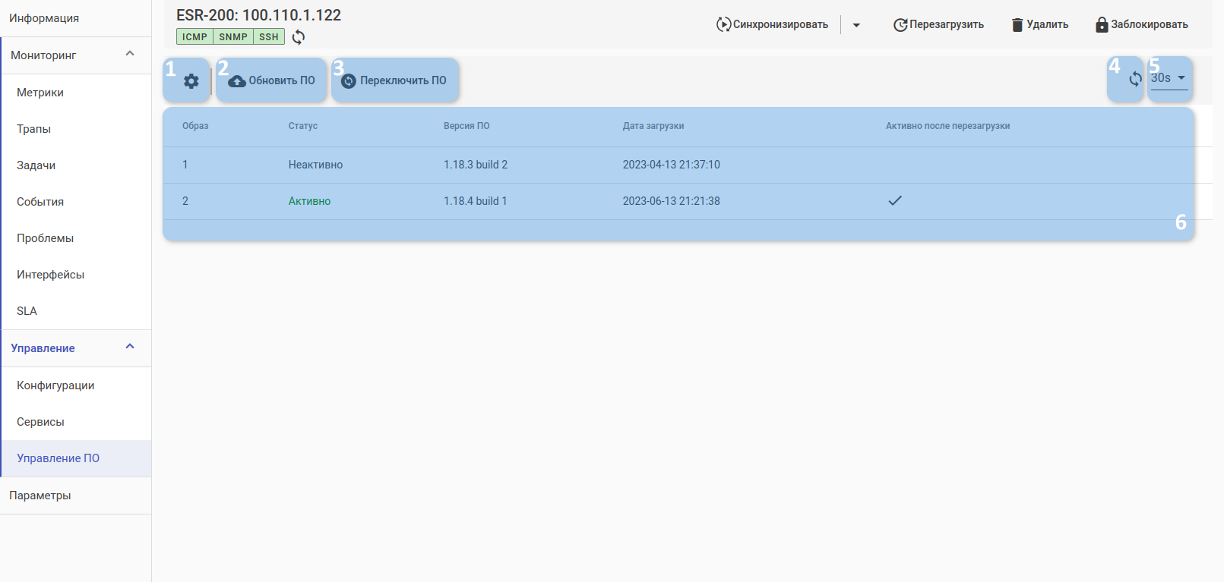Select the Неактивно status cell

(315, 165)
